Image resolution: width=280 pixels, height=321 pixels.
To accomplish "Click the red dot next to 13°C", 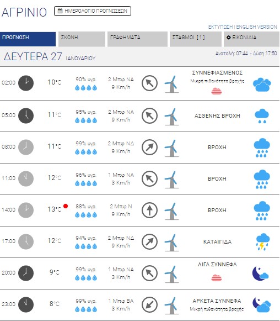I will [66, 206].
